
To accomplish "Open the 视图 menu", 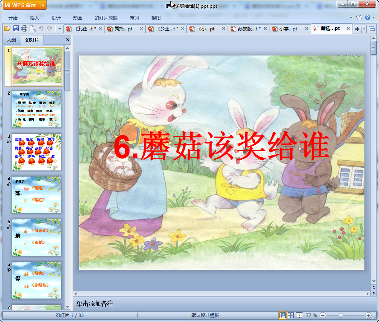I will [156, 18].
